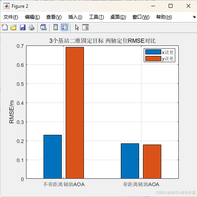The image size is (197, 197).
Task: Close the Figure 2 window
Action: 188,6
